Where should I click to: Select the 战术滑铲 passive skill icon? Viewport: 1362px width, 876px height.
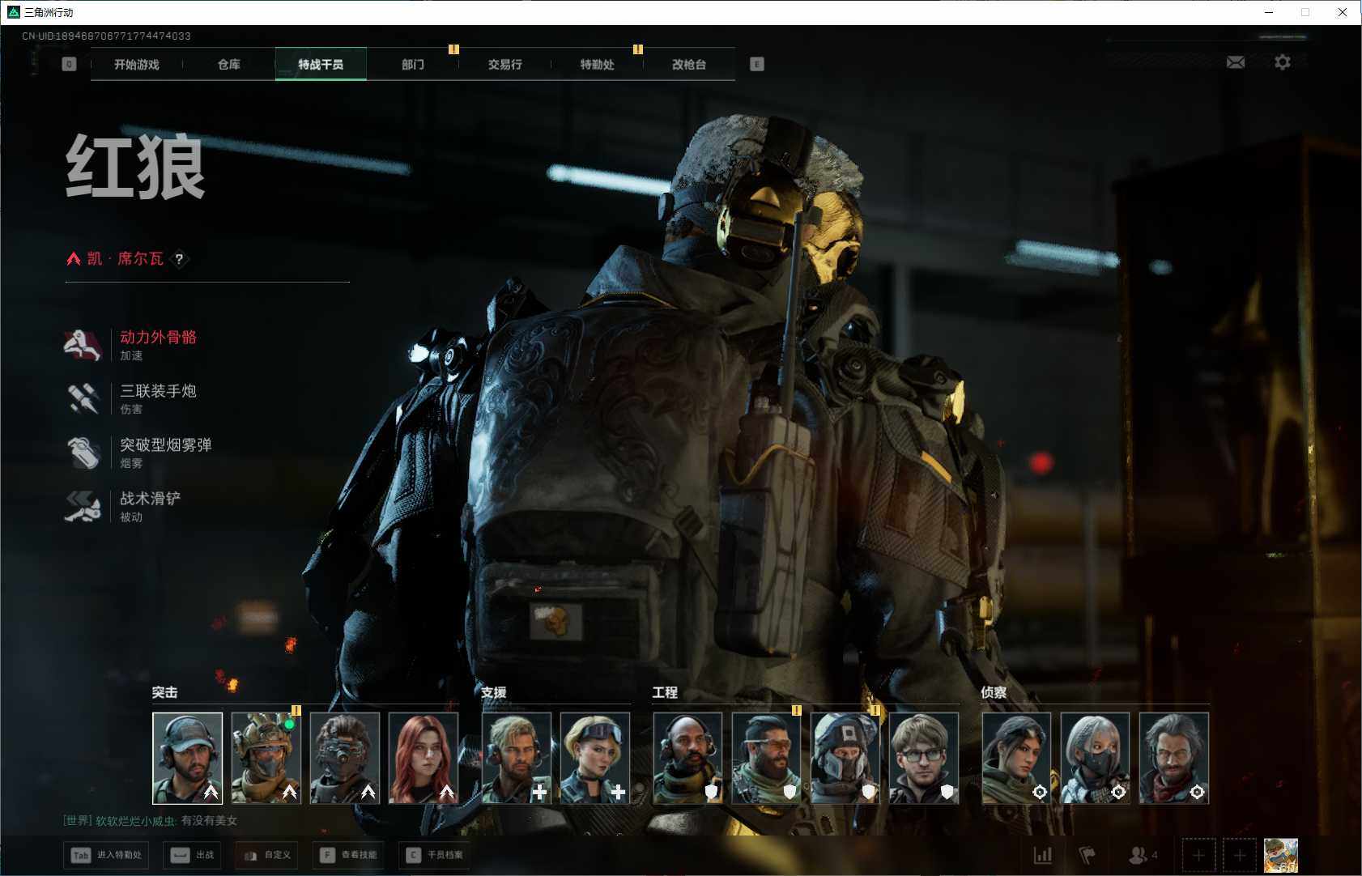[82, 507]
